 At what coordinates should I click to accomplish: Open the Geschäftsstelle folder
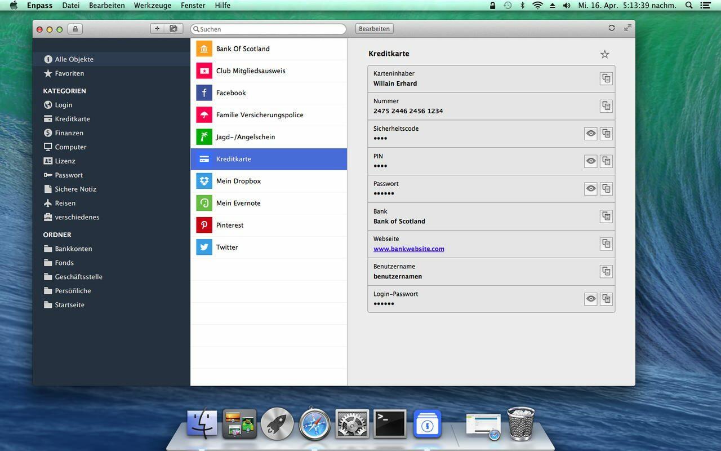pyautogui.click(x=112, y=277)
